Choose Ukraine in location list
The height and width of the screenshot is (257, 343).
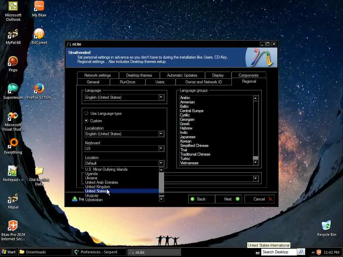[121, 178]
